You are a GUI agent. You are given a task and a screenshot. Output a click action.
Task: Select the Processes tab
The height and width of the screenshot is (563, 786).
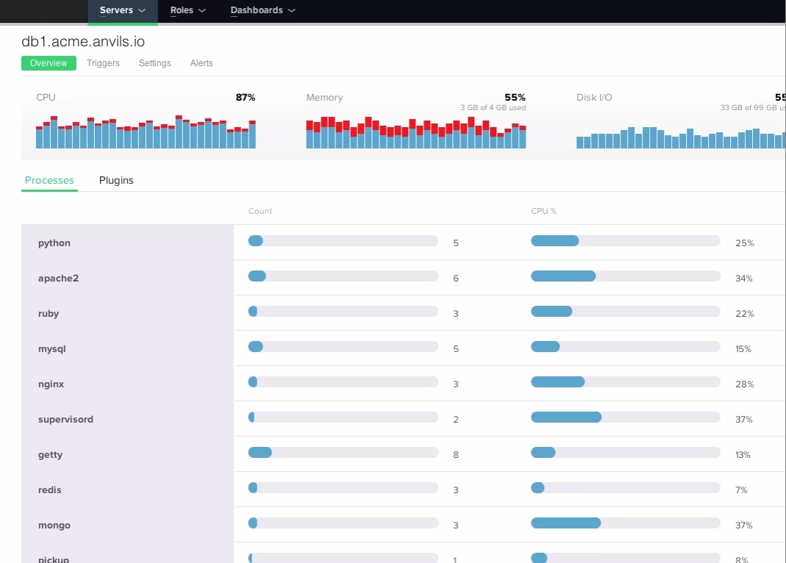coord(49,180)
